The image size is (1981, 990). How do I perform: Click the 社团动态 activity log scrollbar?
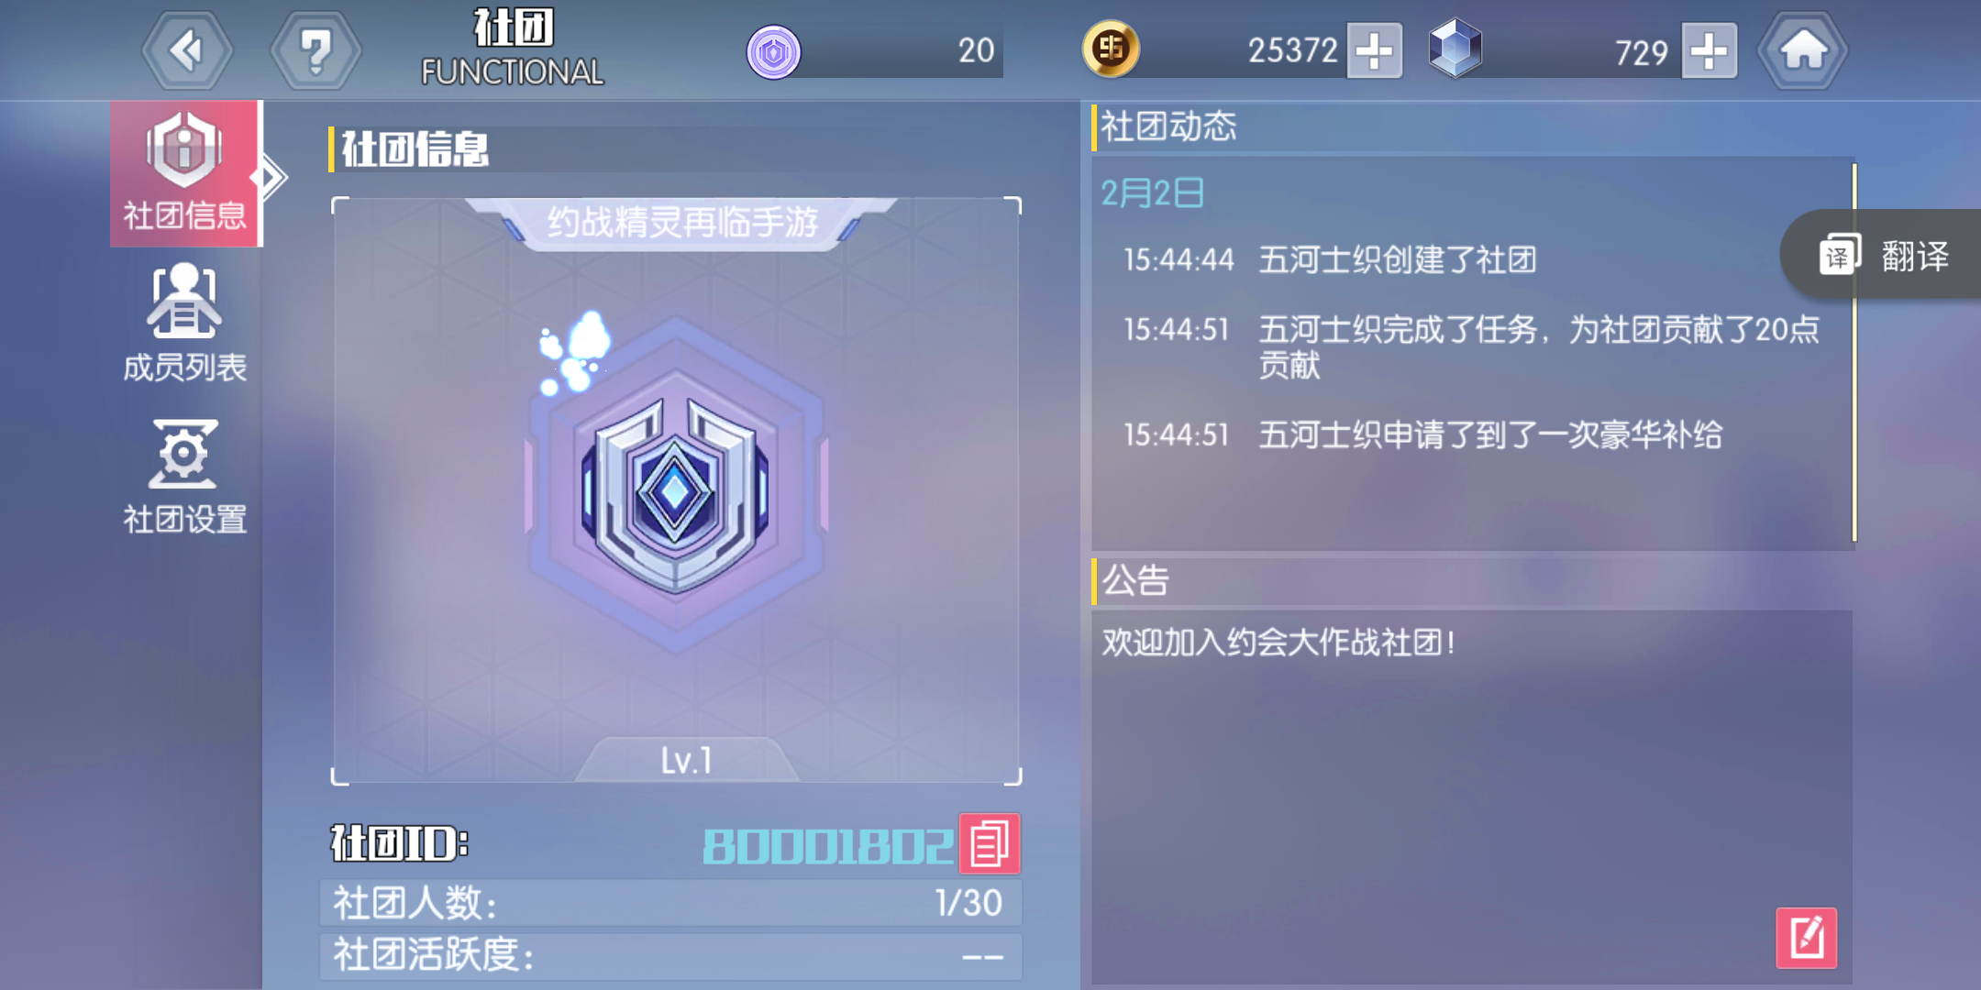(x=1854, y=352)
